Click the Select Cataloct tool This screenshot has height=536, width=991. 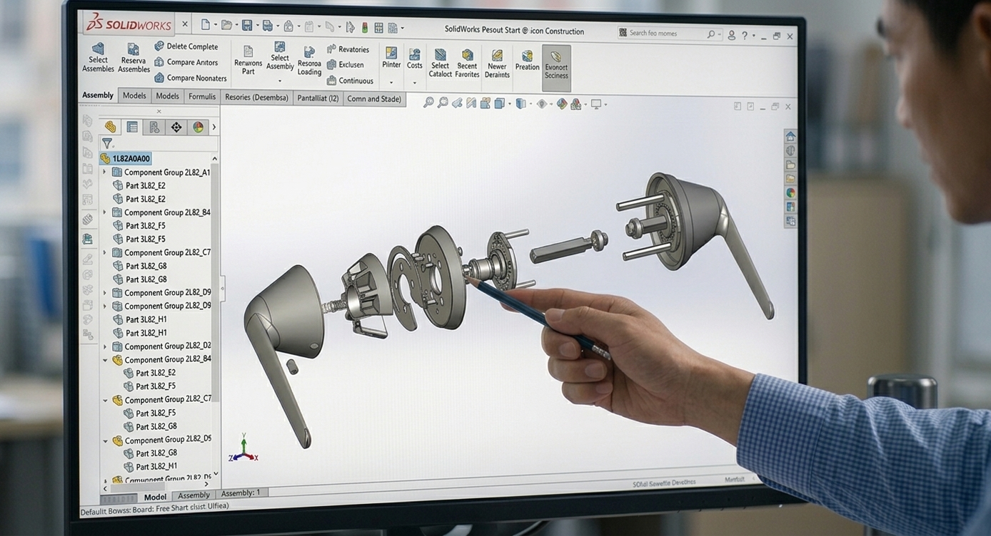(440, 63)
